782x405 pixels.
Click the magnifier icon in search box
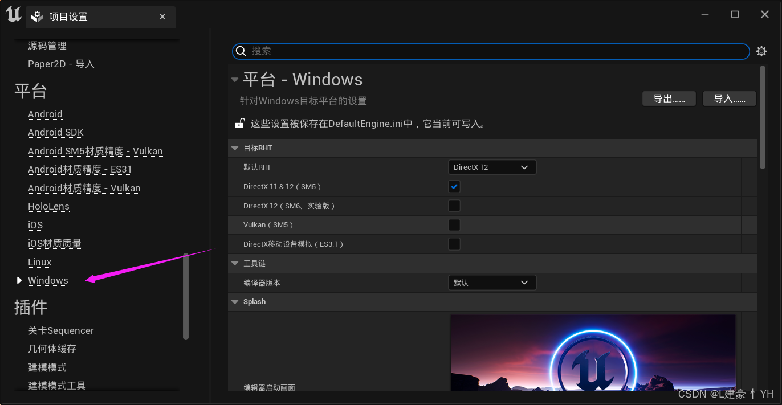[x=241, y=51]
